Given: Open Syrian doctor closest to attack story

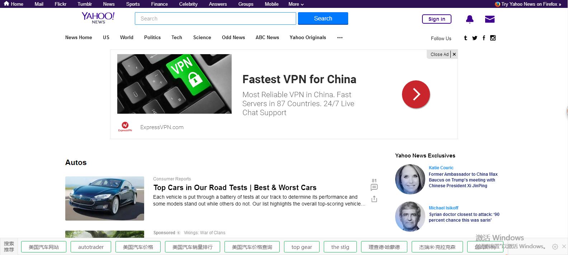Looking at the screenshot, I should [464, 217].
